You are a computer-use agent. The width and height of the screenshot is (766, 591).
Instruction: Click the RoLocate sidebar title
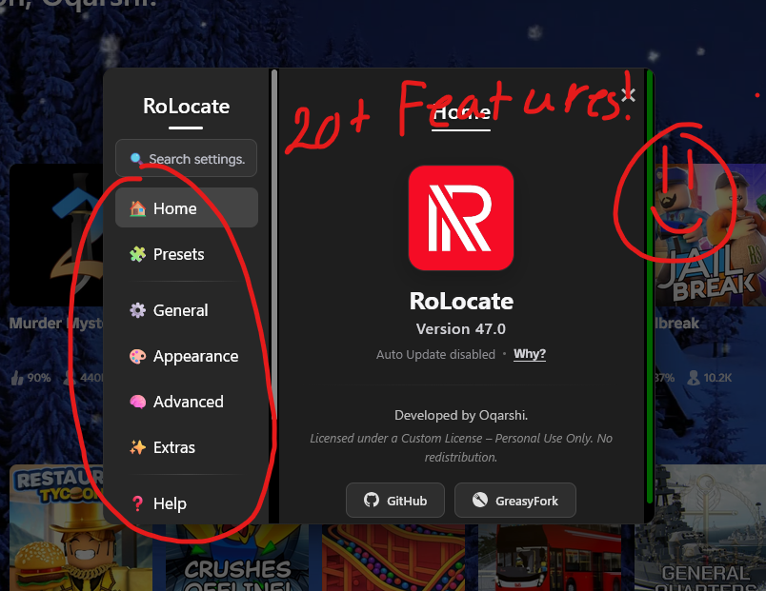point(186,106)
